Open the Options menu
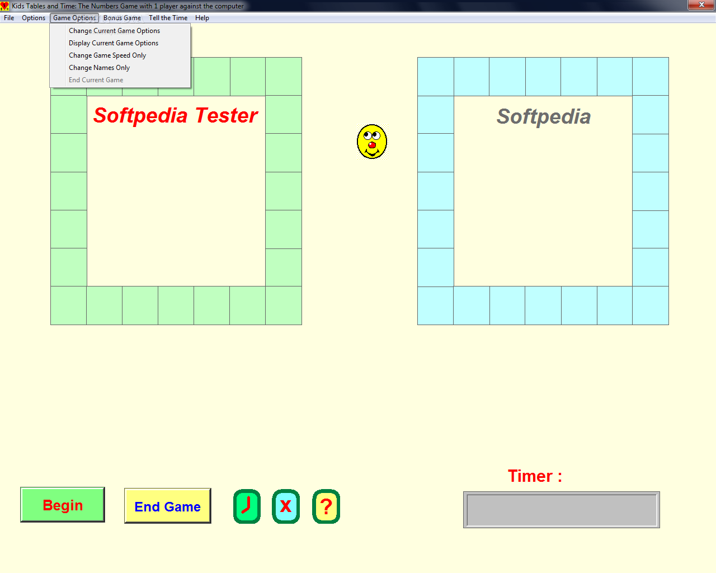This screenshot has height=573, width=716. 34,18
